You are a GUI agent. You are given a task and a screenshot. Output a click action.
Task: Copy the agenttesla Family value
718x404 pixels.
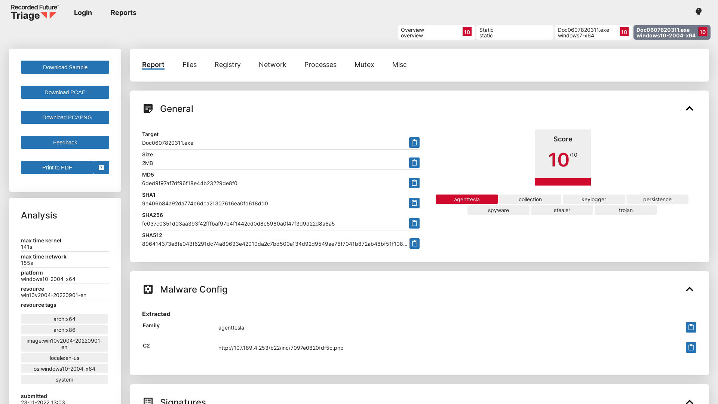pos(691,327)
